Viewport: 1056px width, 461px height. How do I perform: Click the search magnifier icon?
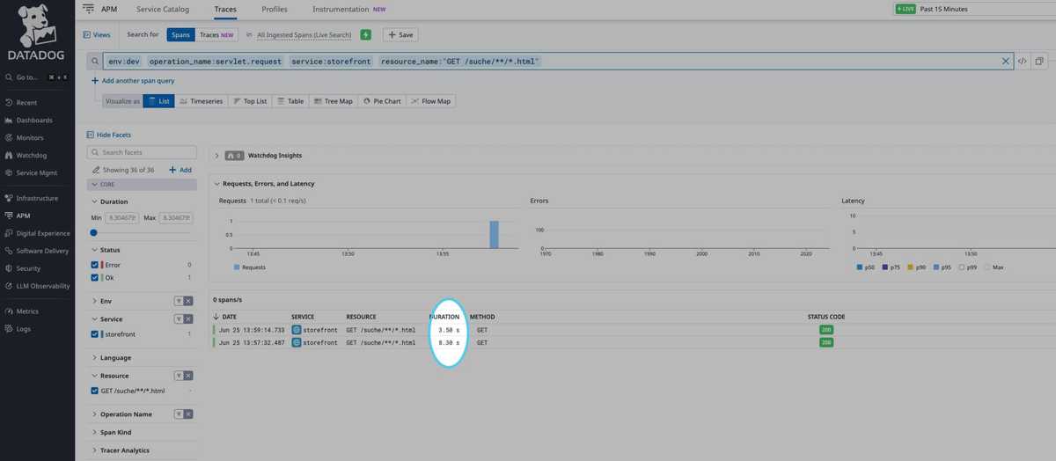[95, 62]
